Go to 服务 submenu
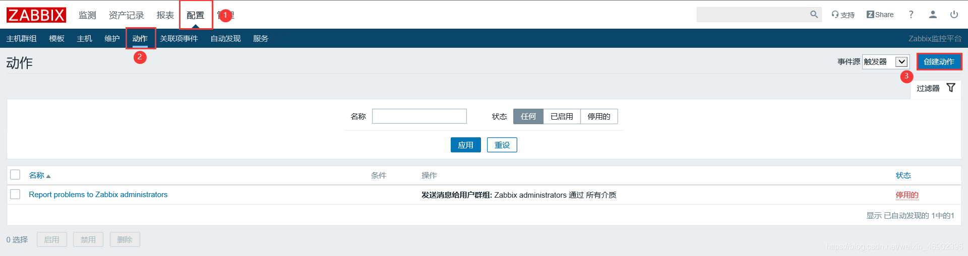Viewport: 968px width, 256px height. [x=261, y=38]
